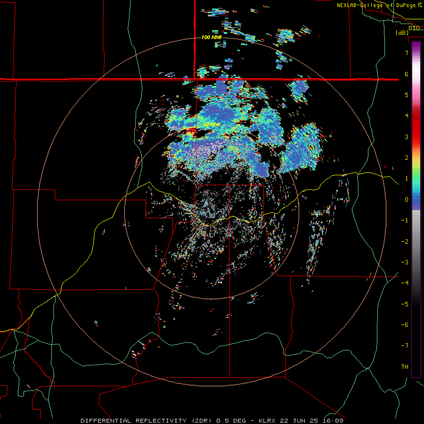
Task: Click the "-4" value on the dB scale
Action: (x=405, y=283)
